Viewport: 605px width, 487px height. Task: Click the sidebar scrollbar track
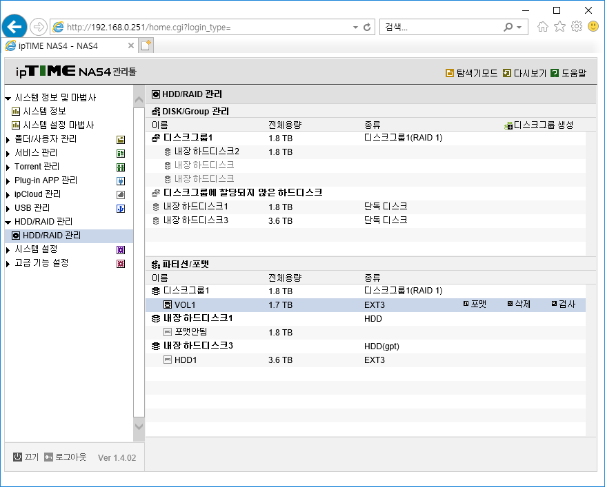(139, 262)
